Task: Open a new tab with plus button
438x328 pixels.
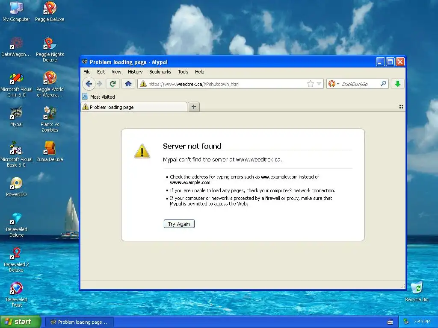Action: pos(194,107)
